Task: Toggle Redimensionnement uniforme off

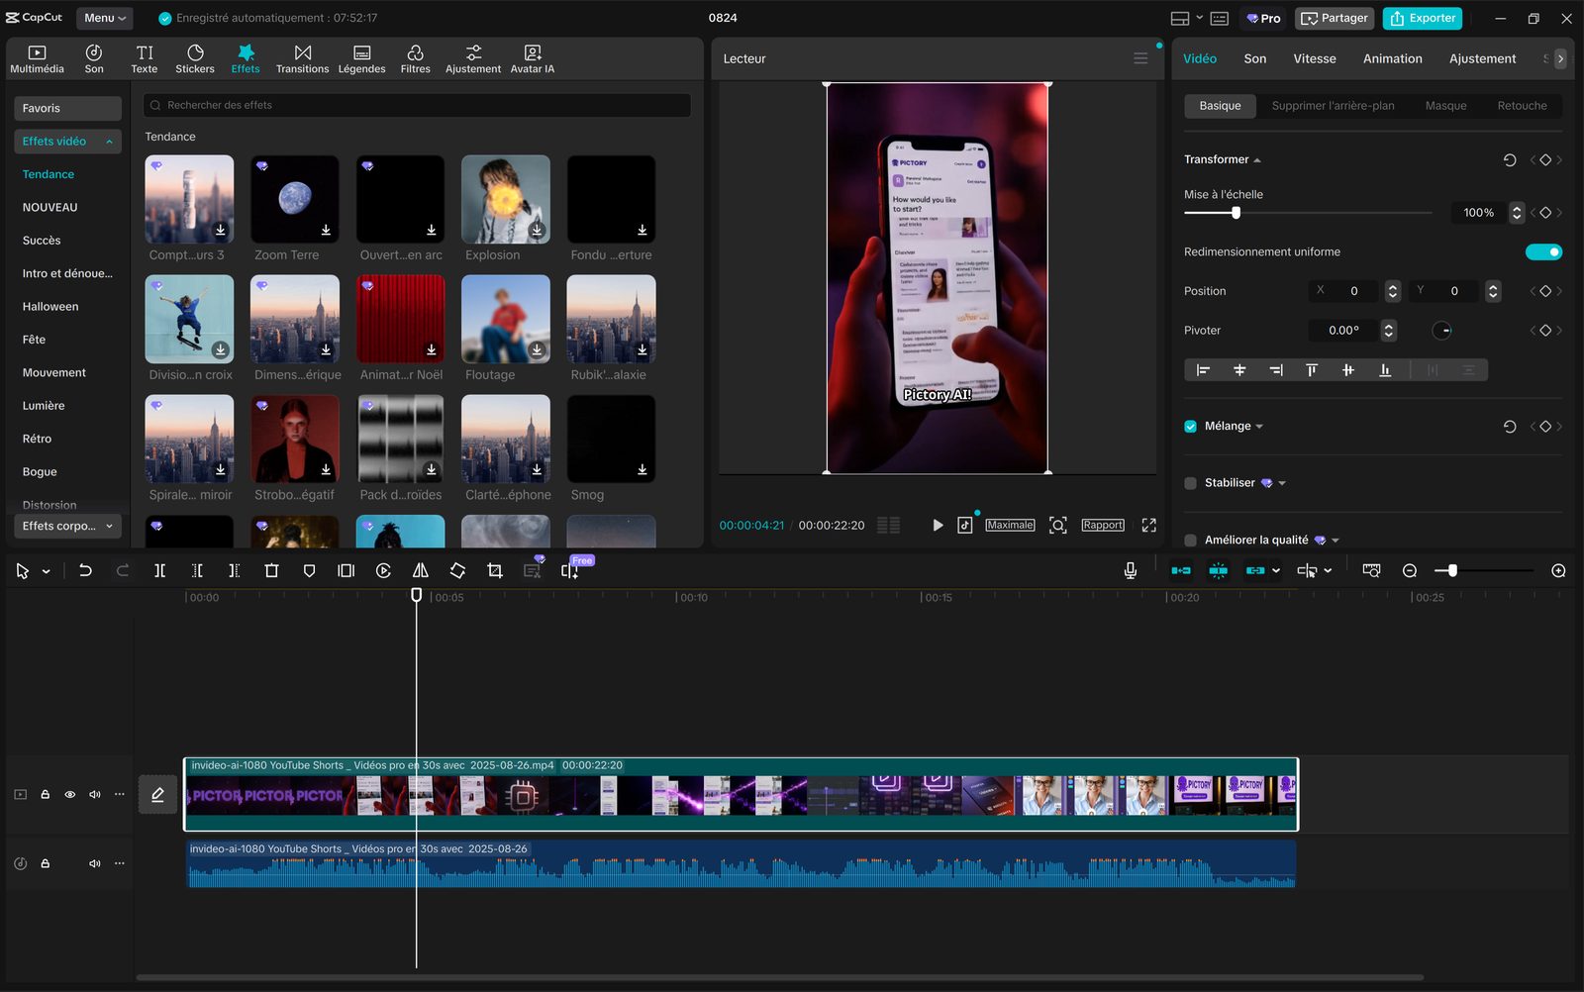Action: pos(1543,251)
